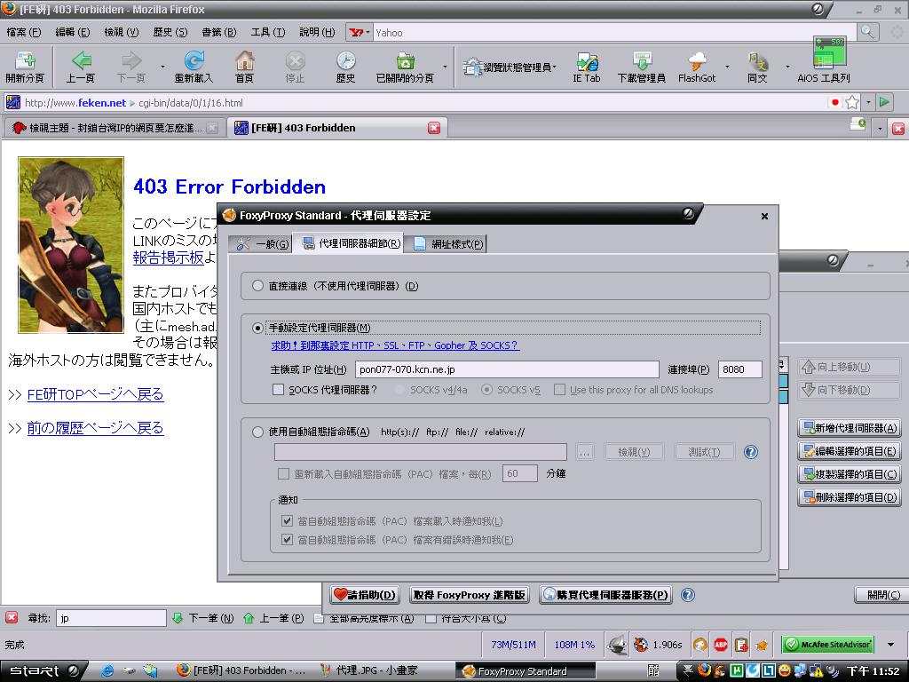Click the Back arrow navigation icon

point(81,61)
